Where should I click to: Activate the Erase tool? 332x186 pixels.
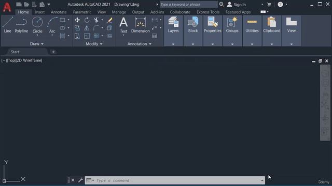point(109,20)
